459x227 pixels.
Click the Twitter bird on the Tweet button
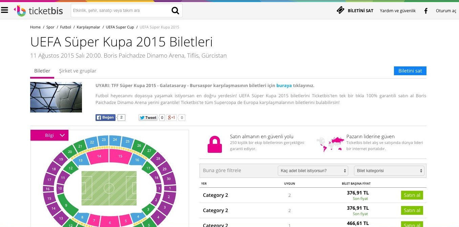(x=142, y=117)
